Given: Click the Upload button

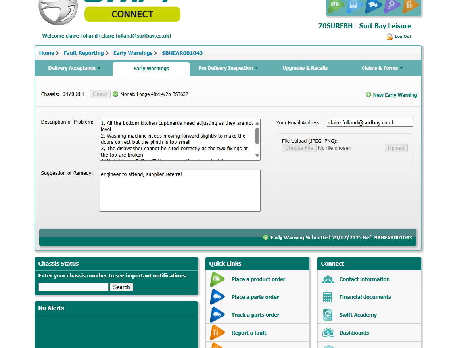Looking at the screenshot, I should click(396, 148).
